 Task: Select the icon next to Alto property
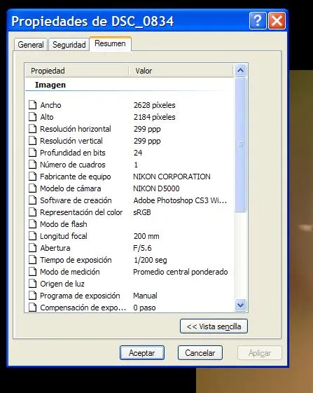[x=32, y=117]
